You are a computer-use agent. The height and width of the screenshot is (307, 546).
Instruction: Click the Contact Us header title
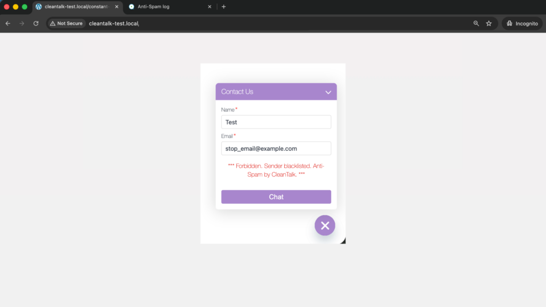(237, 92)
